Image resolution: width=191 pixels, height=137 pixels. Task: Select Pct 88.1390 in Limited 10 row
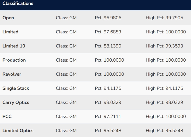pyautogui.click(x=108, y=46)
